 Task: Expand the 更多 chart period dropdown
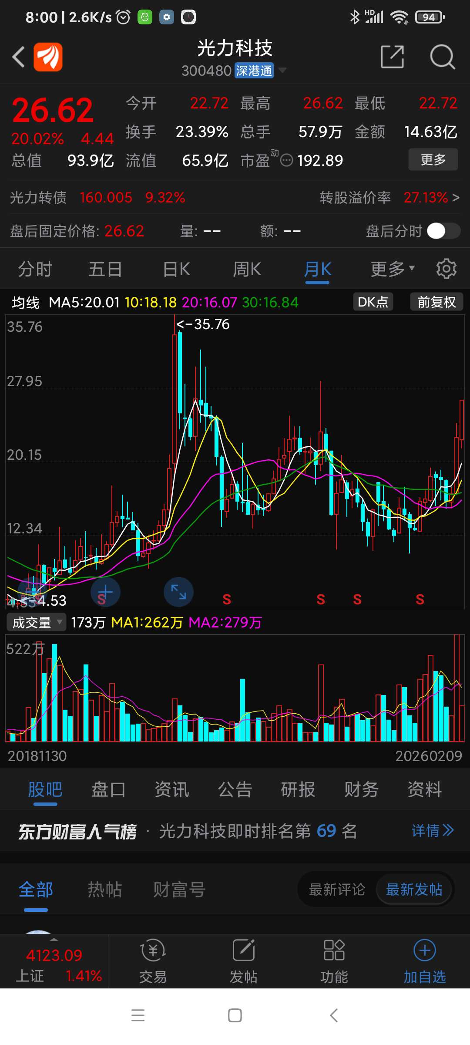pyautogui.click(x=393, y=269)
